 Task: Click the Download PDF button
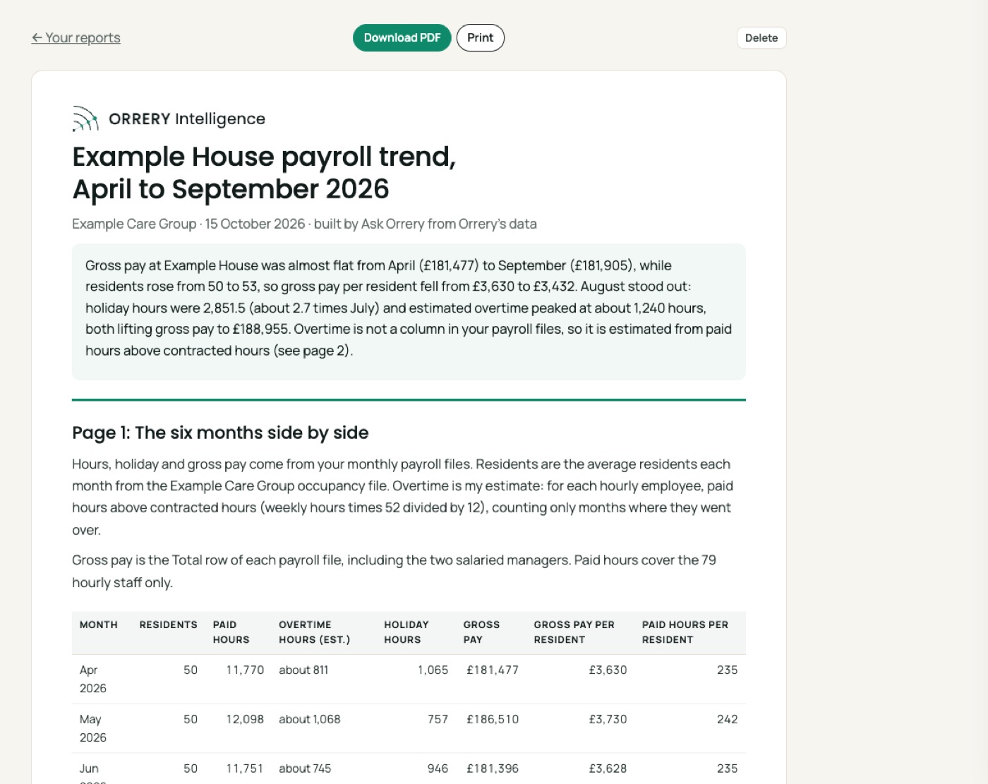pyautogui.click(x=402, y=38)
